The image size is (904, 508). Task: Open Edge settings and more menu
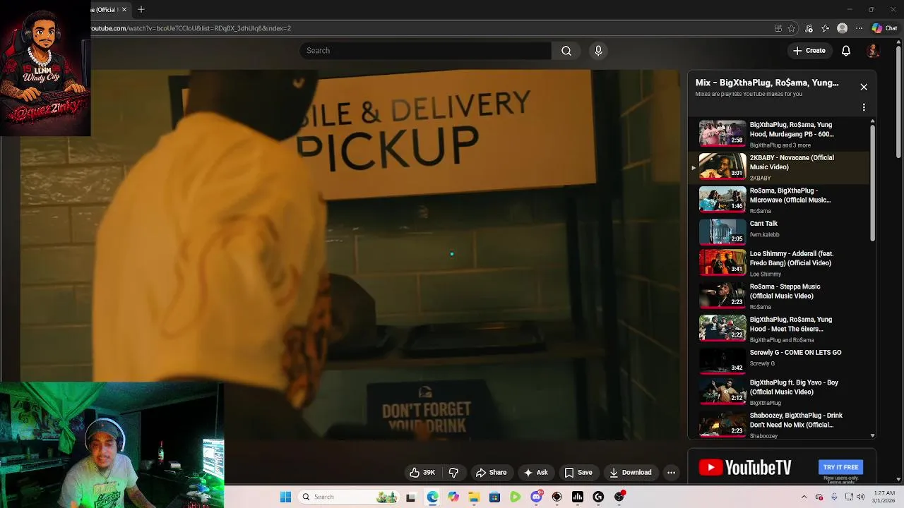pos(859,28)
